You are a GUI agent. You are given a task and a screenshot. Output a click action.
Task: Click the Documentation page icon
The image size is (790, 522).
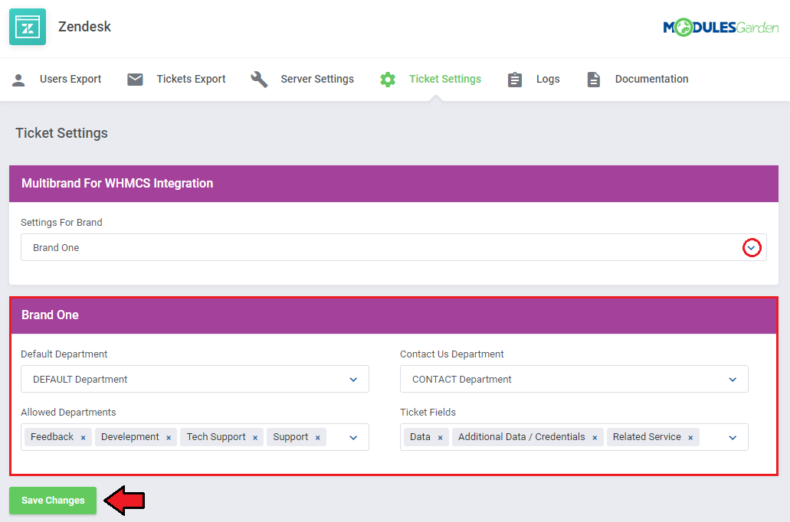tap(594, 80)
